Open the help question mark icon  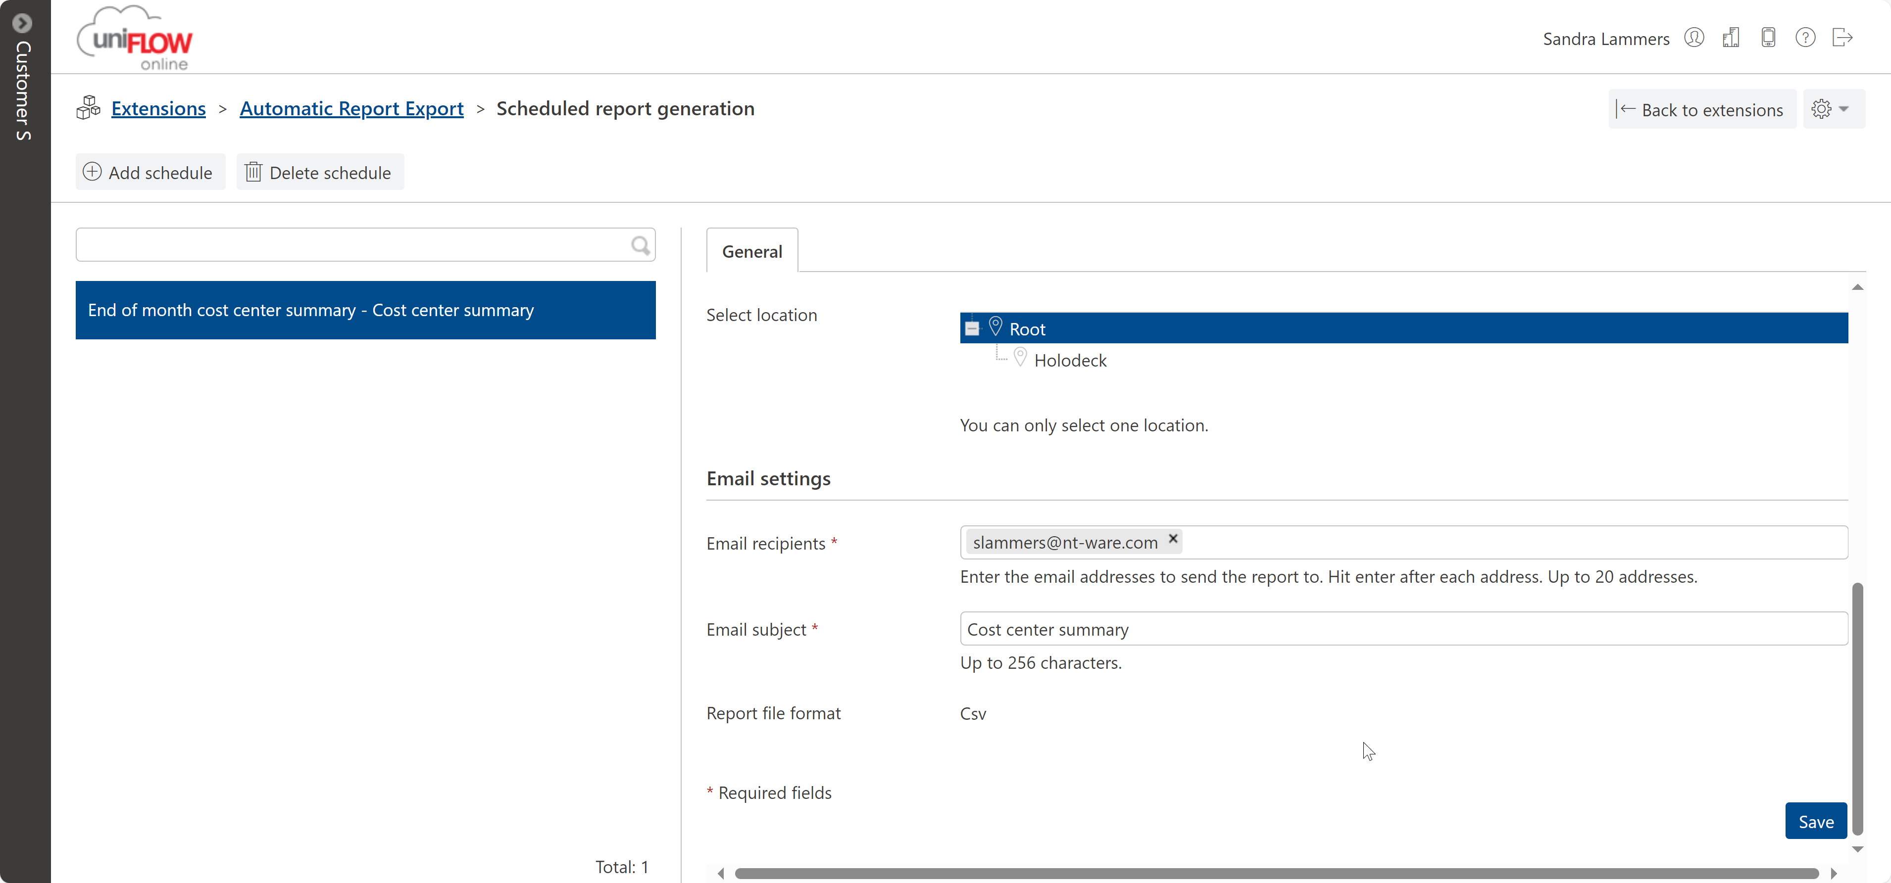(x=1805, y=38)
